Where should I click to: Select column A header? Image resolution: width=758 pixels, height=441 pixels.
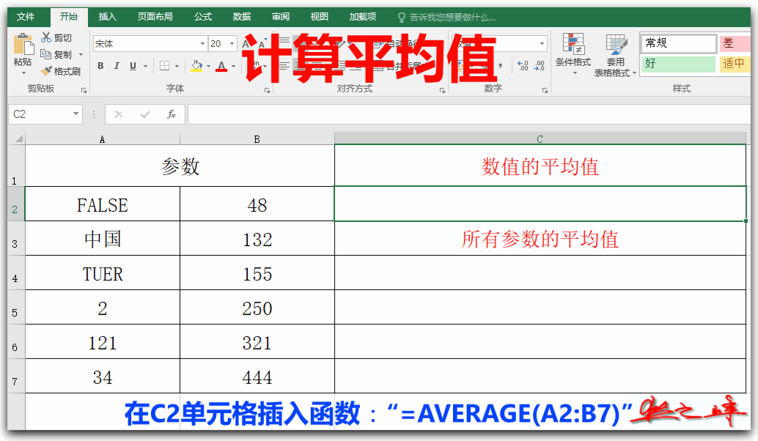pos(103,139)
